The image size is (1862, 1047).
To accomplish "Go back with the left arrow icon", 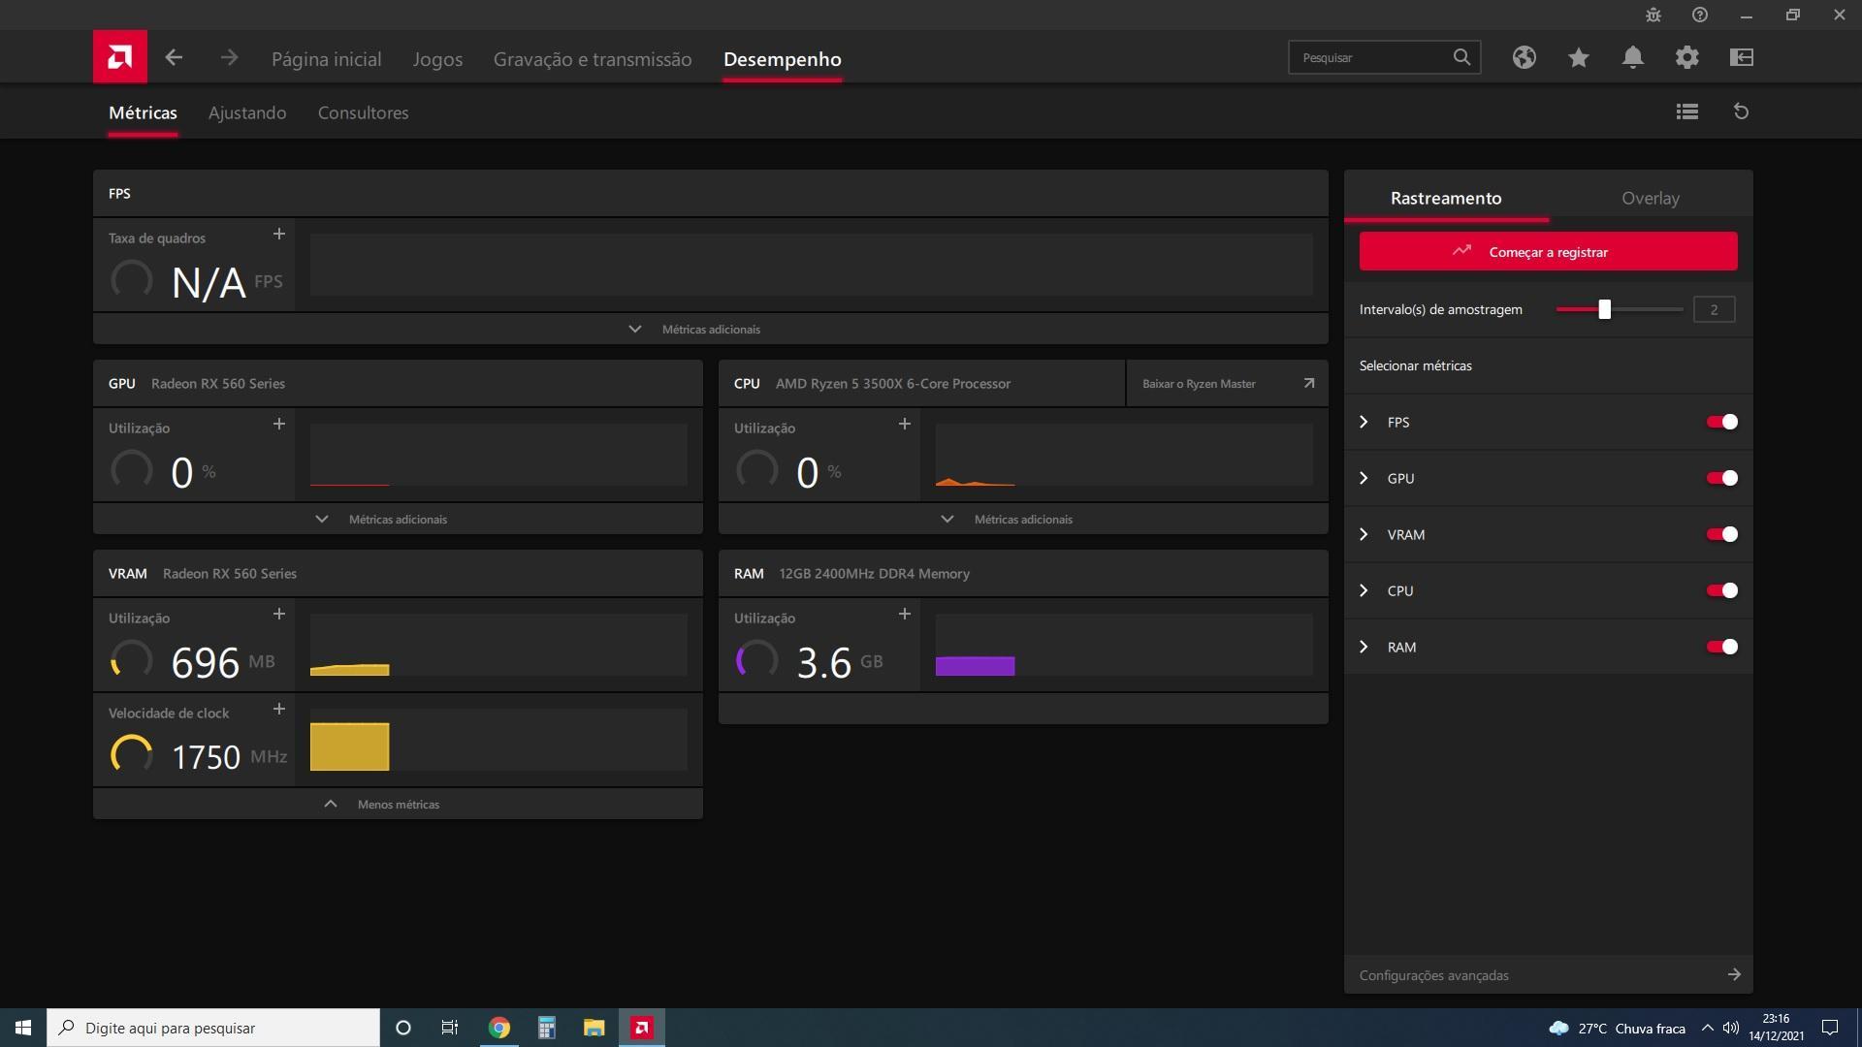I will tap(174, 58).
